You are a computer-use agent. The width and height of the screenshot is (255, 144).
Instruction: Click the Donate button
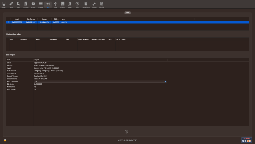247,140
